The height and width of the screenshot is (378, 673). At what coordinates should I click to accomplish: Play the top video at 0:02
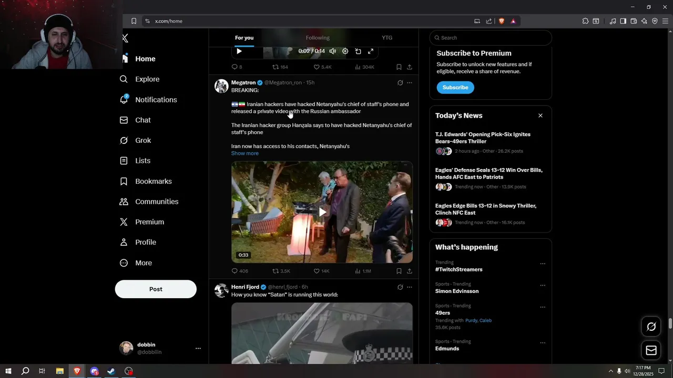click(x=239, y=51)
